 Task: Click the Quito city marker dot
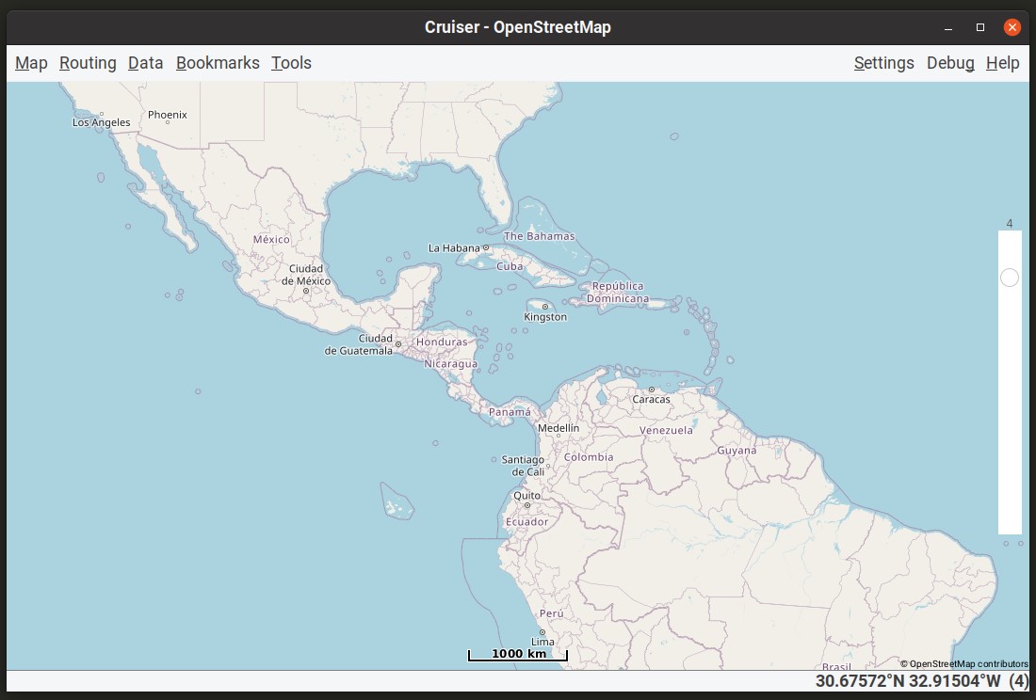(x=527, y=505)
